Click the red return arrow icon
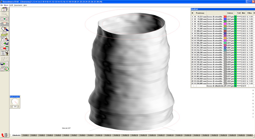255x139 pixels. click(x=3, y=135)
